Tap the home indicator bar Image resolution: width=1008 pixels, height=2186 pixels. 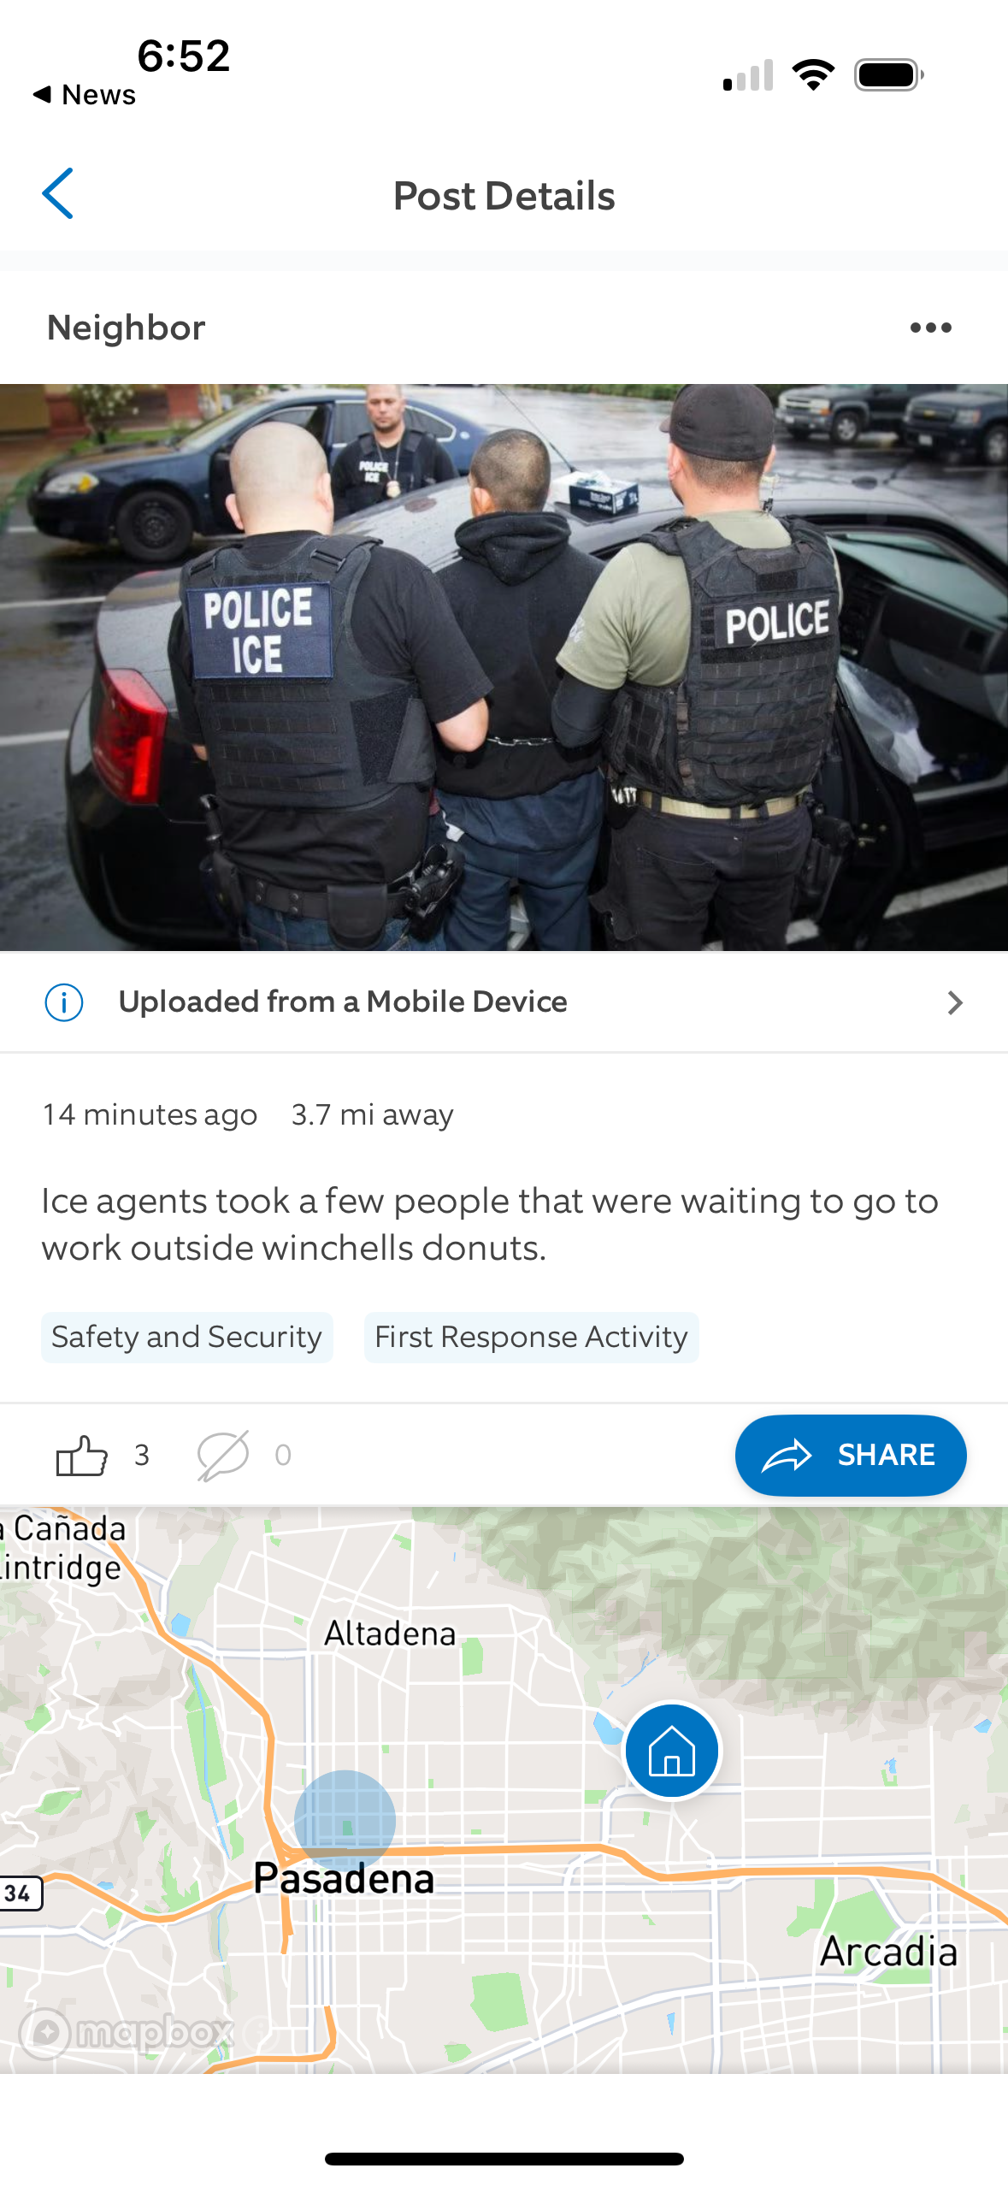[x=504, y=2159]
